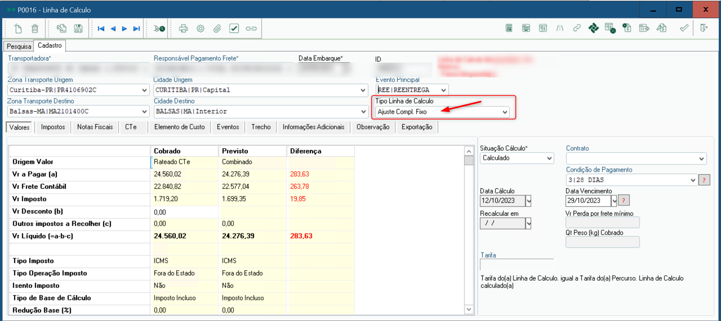721x321 pixels.
Task: Switch to the Cadastro tab
Action: click(x=50, y=45)
